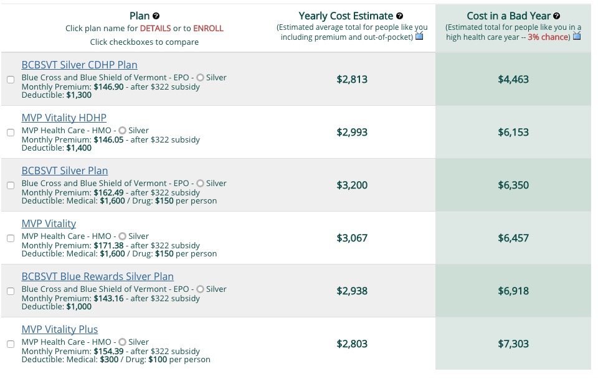Open video icon under Yearly Cost Estimate
The image size is (598, 379).
tap(420, 37)
